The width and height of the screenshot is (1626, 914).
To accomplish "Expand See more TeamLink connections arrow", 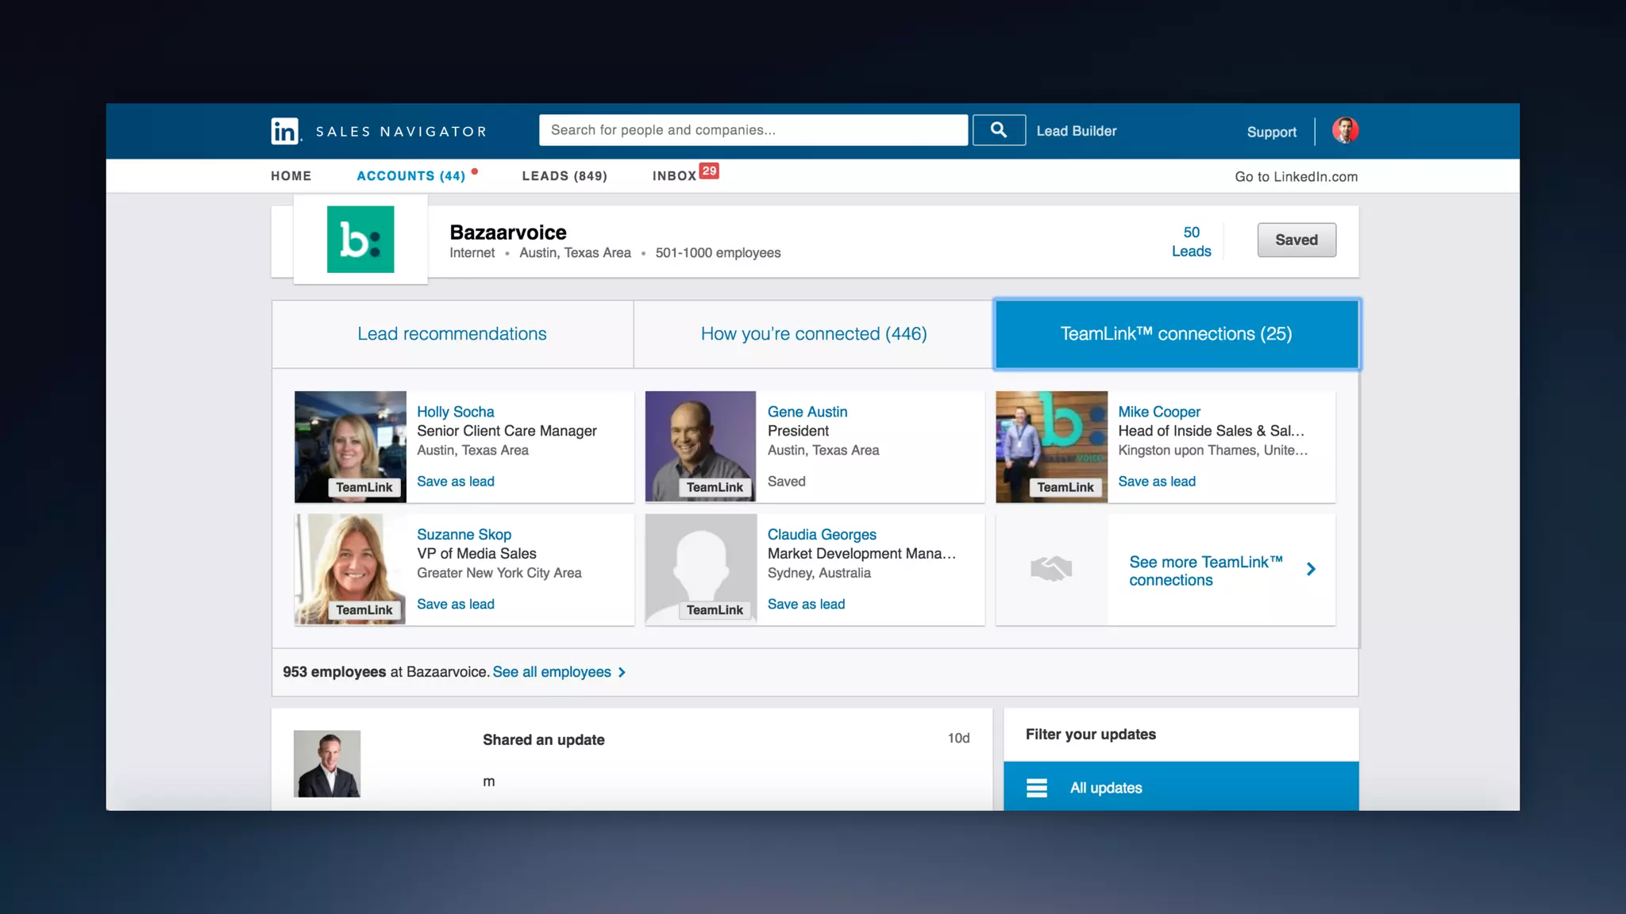I will pyautogui.click(x=1311, y=569).
